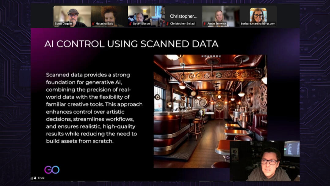Click the steampunk diner image on the slide
This screenshot has height=186, width=330.
tap(210, 111)
